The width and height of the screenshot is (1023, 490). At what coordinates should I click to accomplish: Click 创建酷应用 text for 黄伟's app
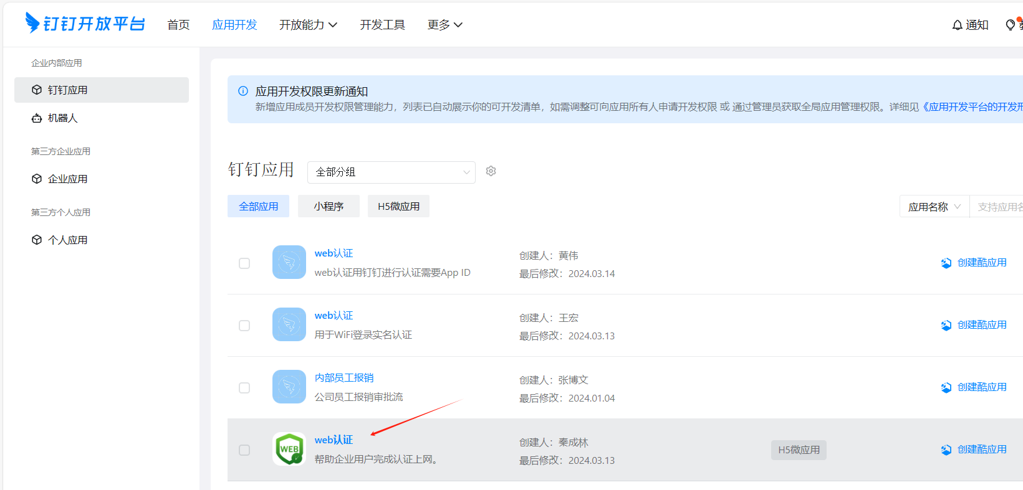(x=982, y=263)
